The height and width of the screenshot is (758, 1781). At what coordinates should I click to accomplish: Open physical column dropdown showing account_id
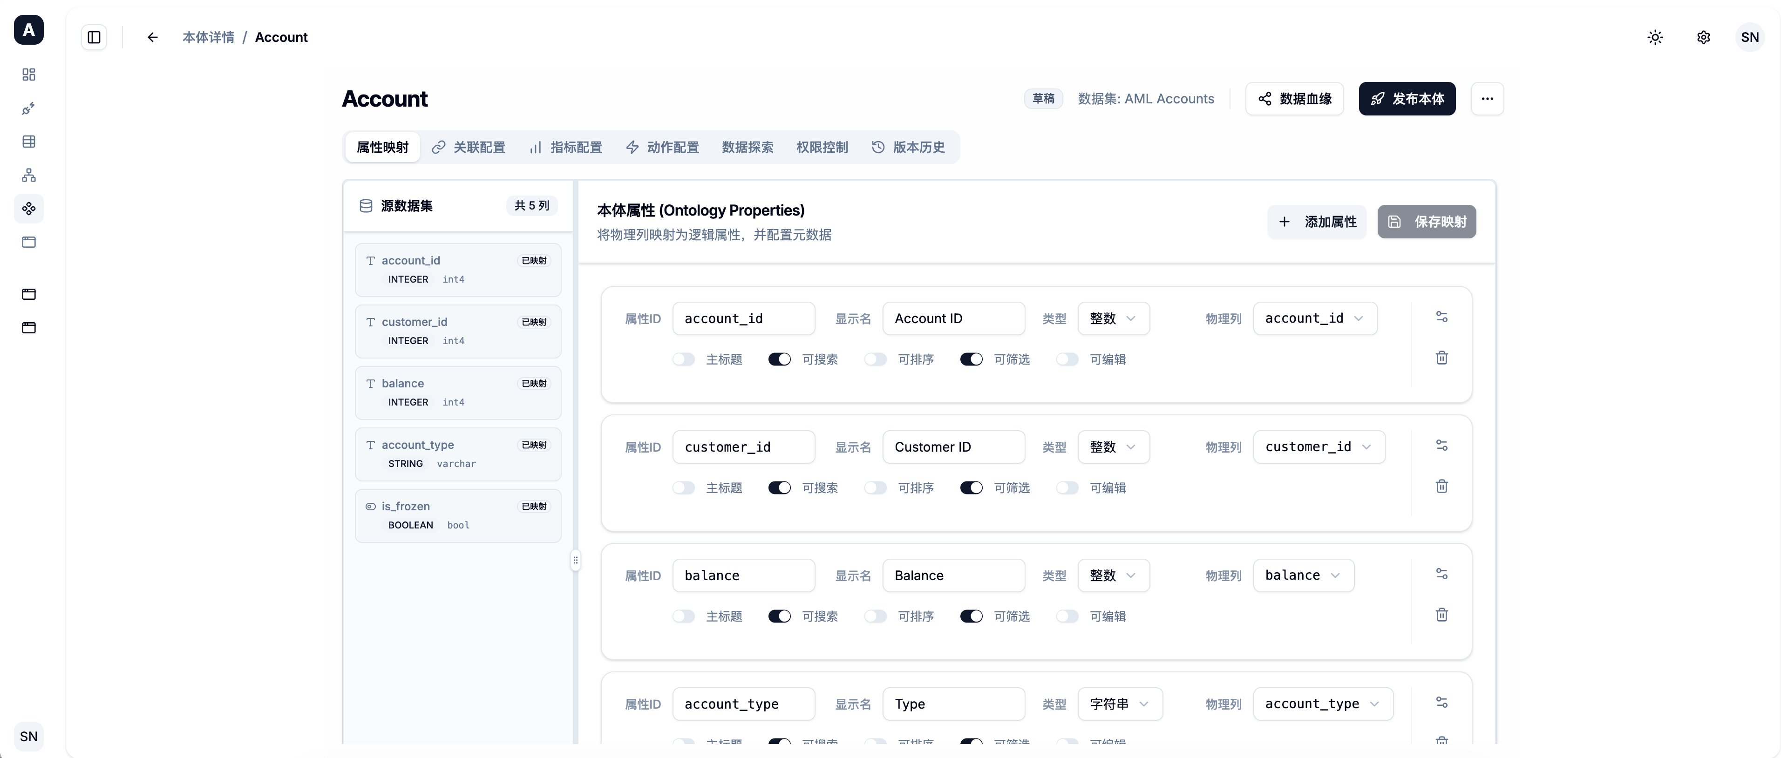click(1315, 318)
